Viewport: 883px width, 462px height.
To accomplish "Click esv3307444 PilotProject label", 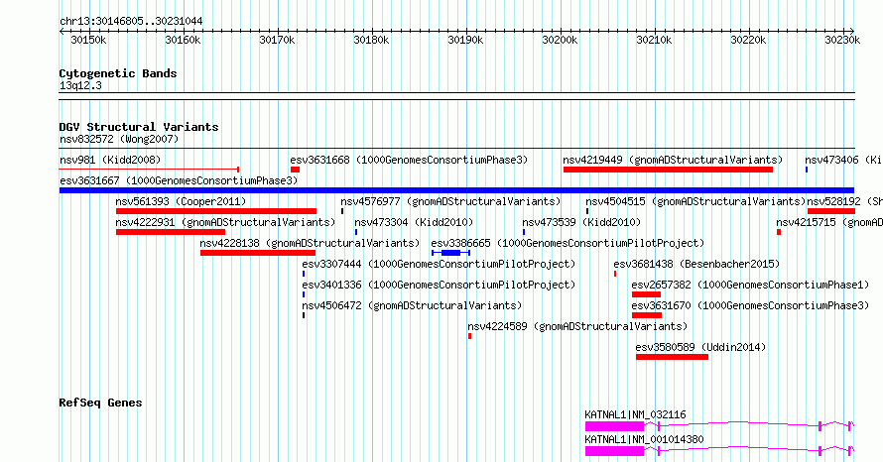I will click(439, 264).
